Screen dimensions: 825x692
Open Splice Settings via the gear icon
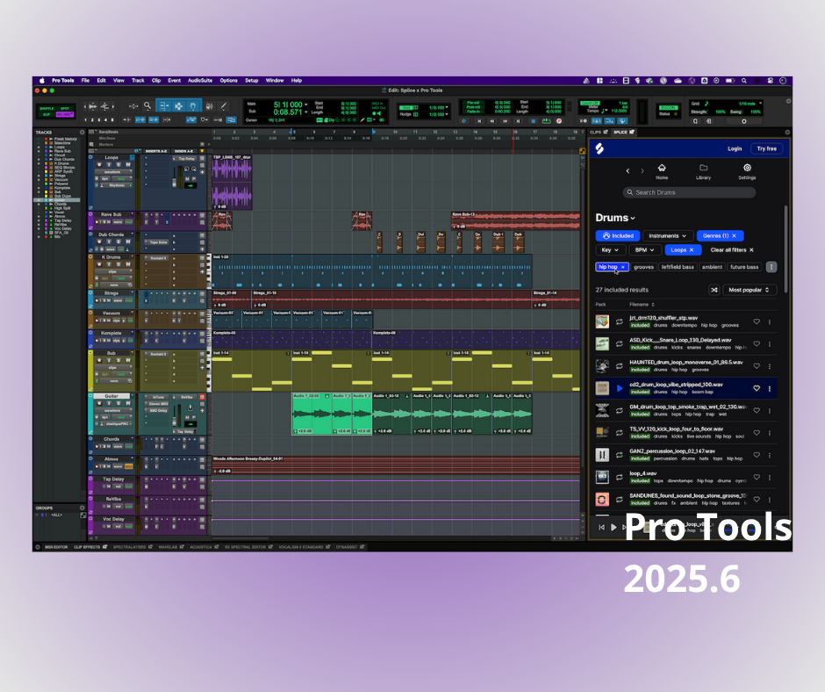(748, 167)
